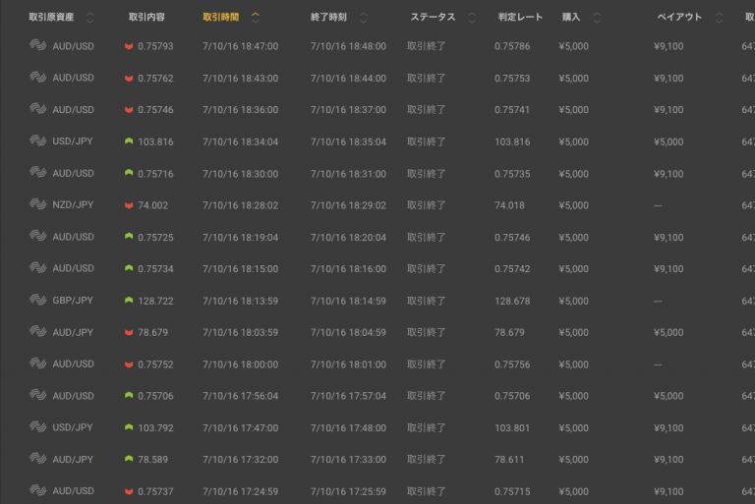Click 取引終了 status in NZD/JPY row
This screenshot has width=755, height=504.
click(x=427, y=205)
